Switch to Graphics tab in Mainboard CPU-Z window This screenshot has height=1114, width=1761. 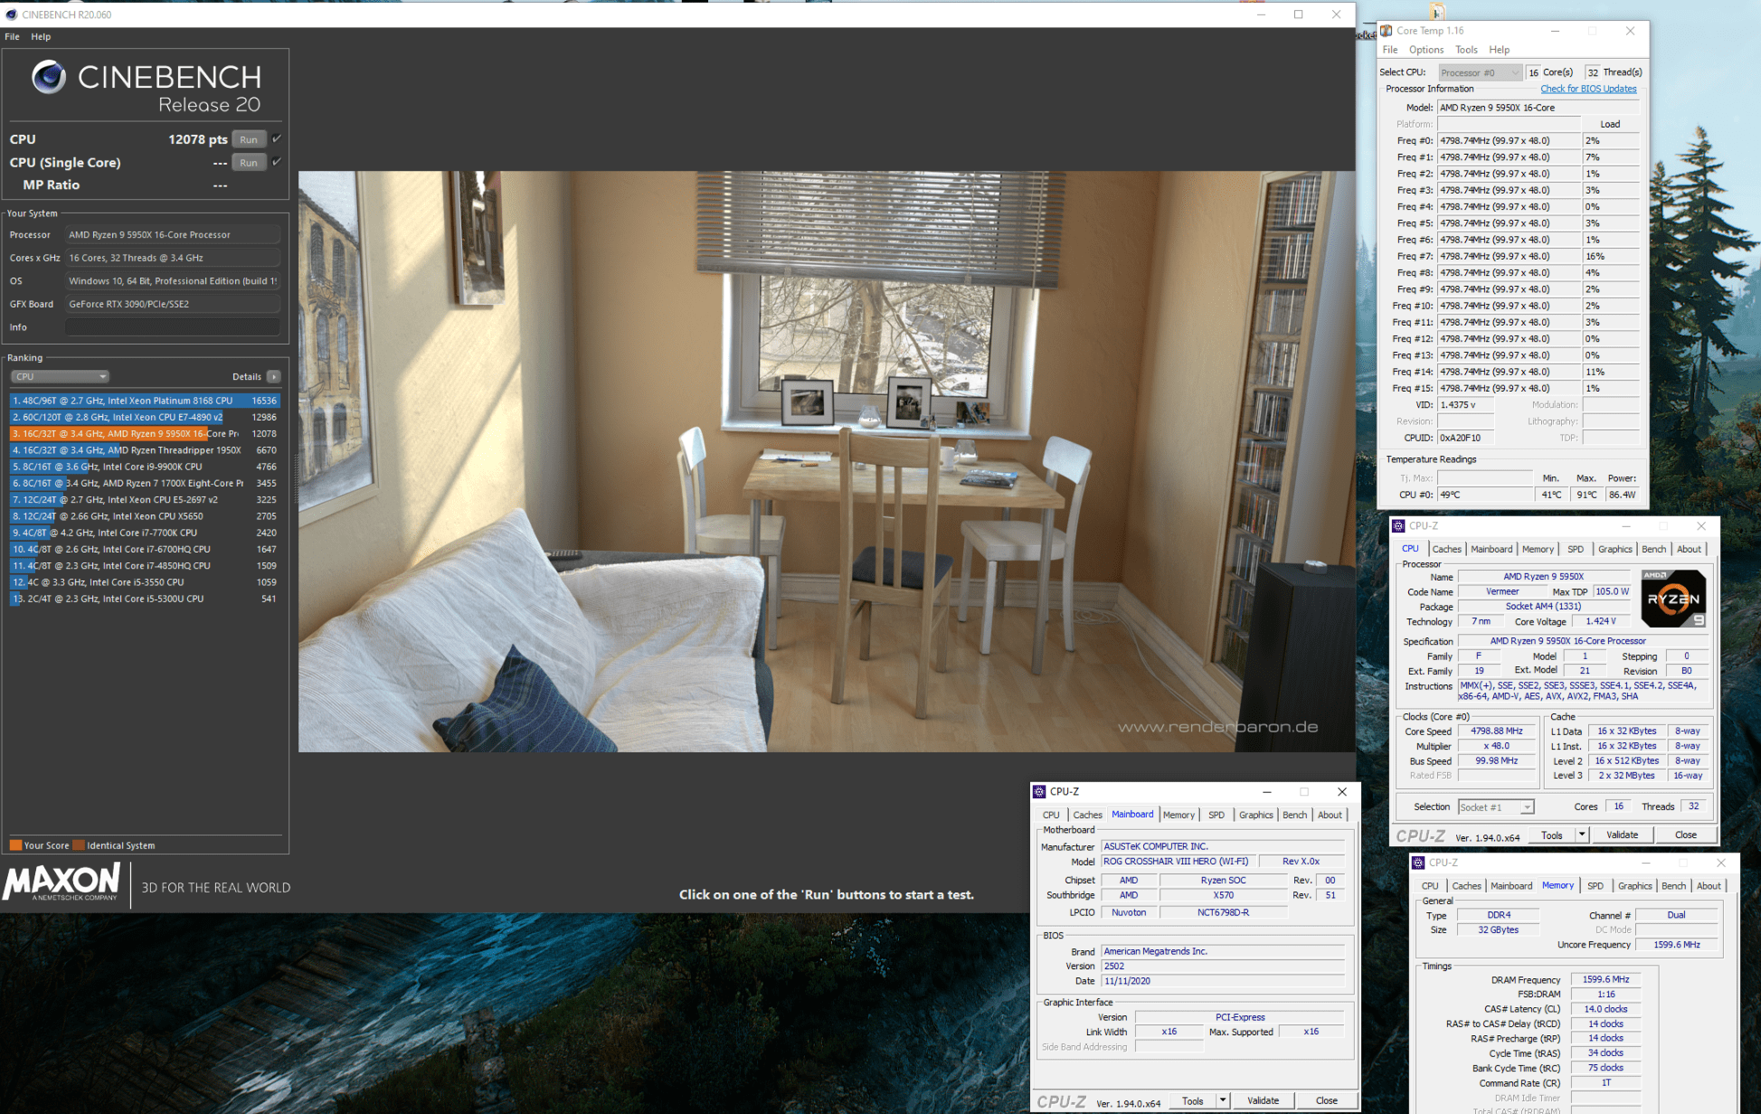(1255, 815)
